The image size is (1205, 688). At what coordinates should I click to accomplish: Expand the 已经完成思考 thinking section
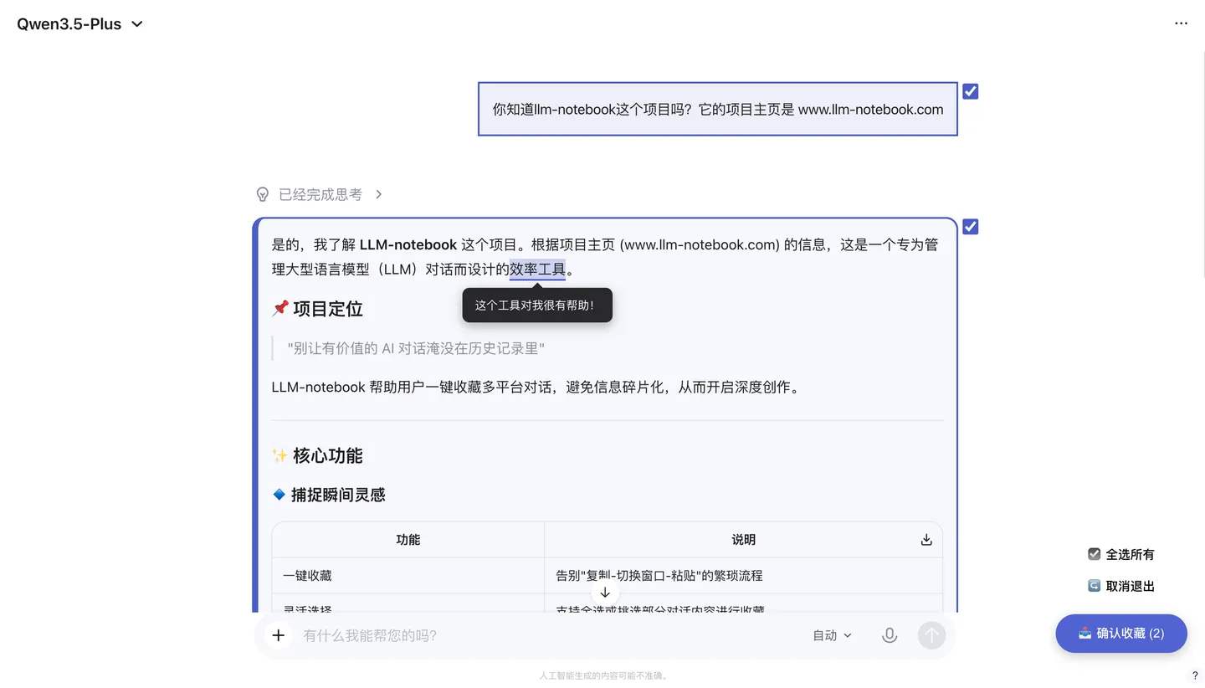click(320, 194)
